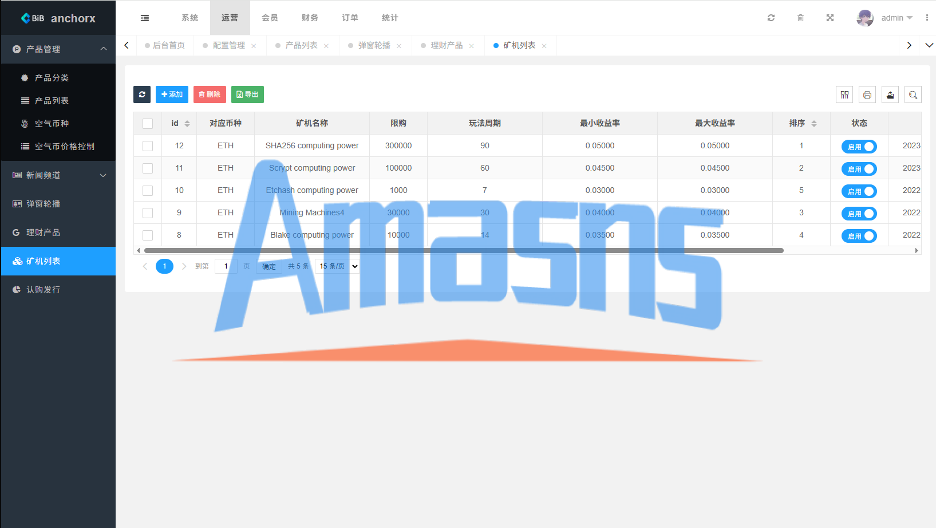Collapse the 产品管理 sidebar group
The width and height of the screenshot is (936, 528).
(x=58, y=49)
